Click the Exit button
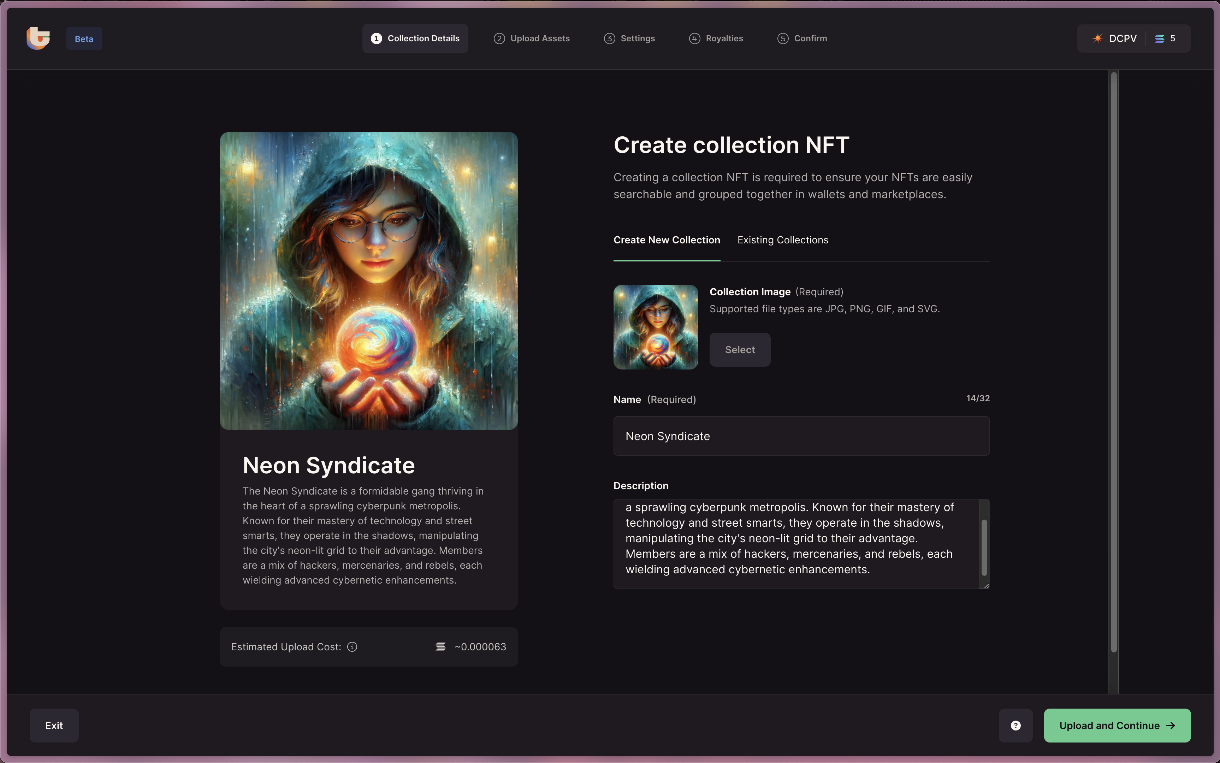Screen dimensions: 1220x763 tap(54, 725)
